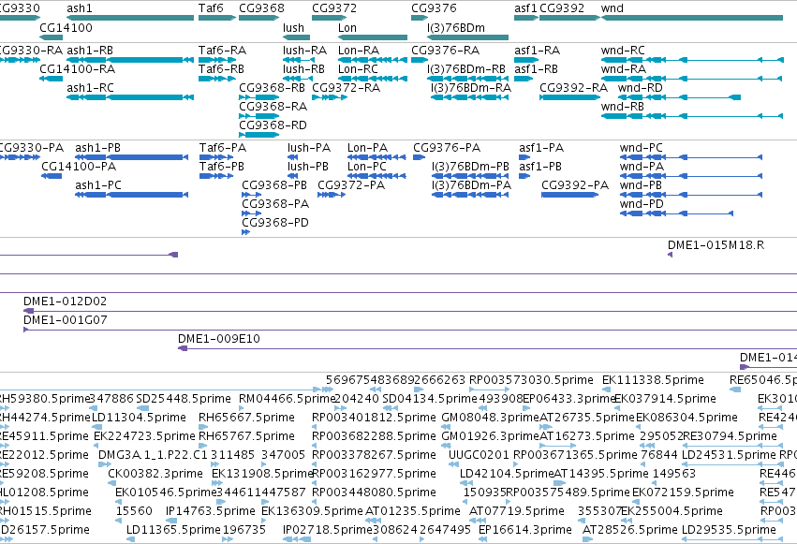
Task: Click the CG9368 gene label
Action: 262,8
